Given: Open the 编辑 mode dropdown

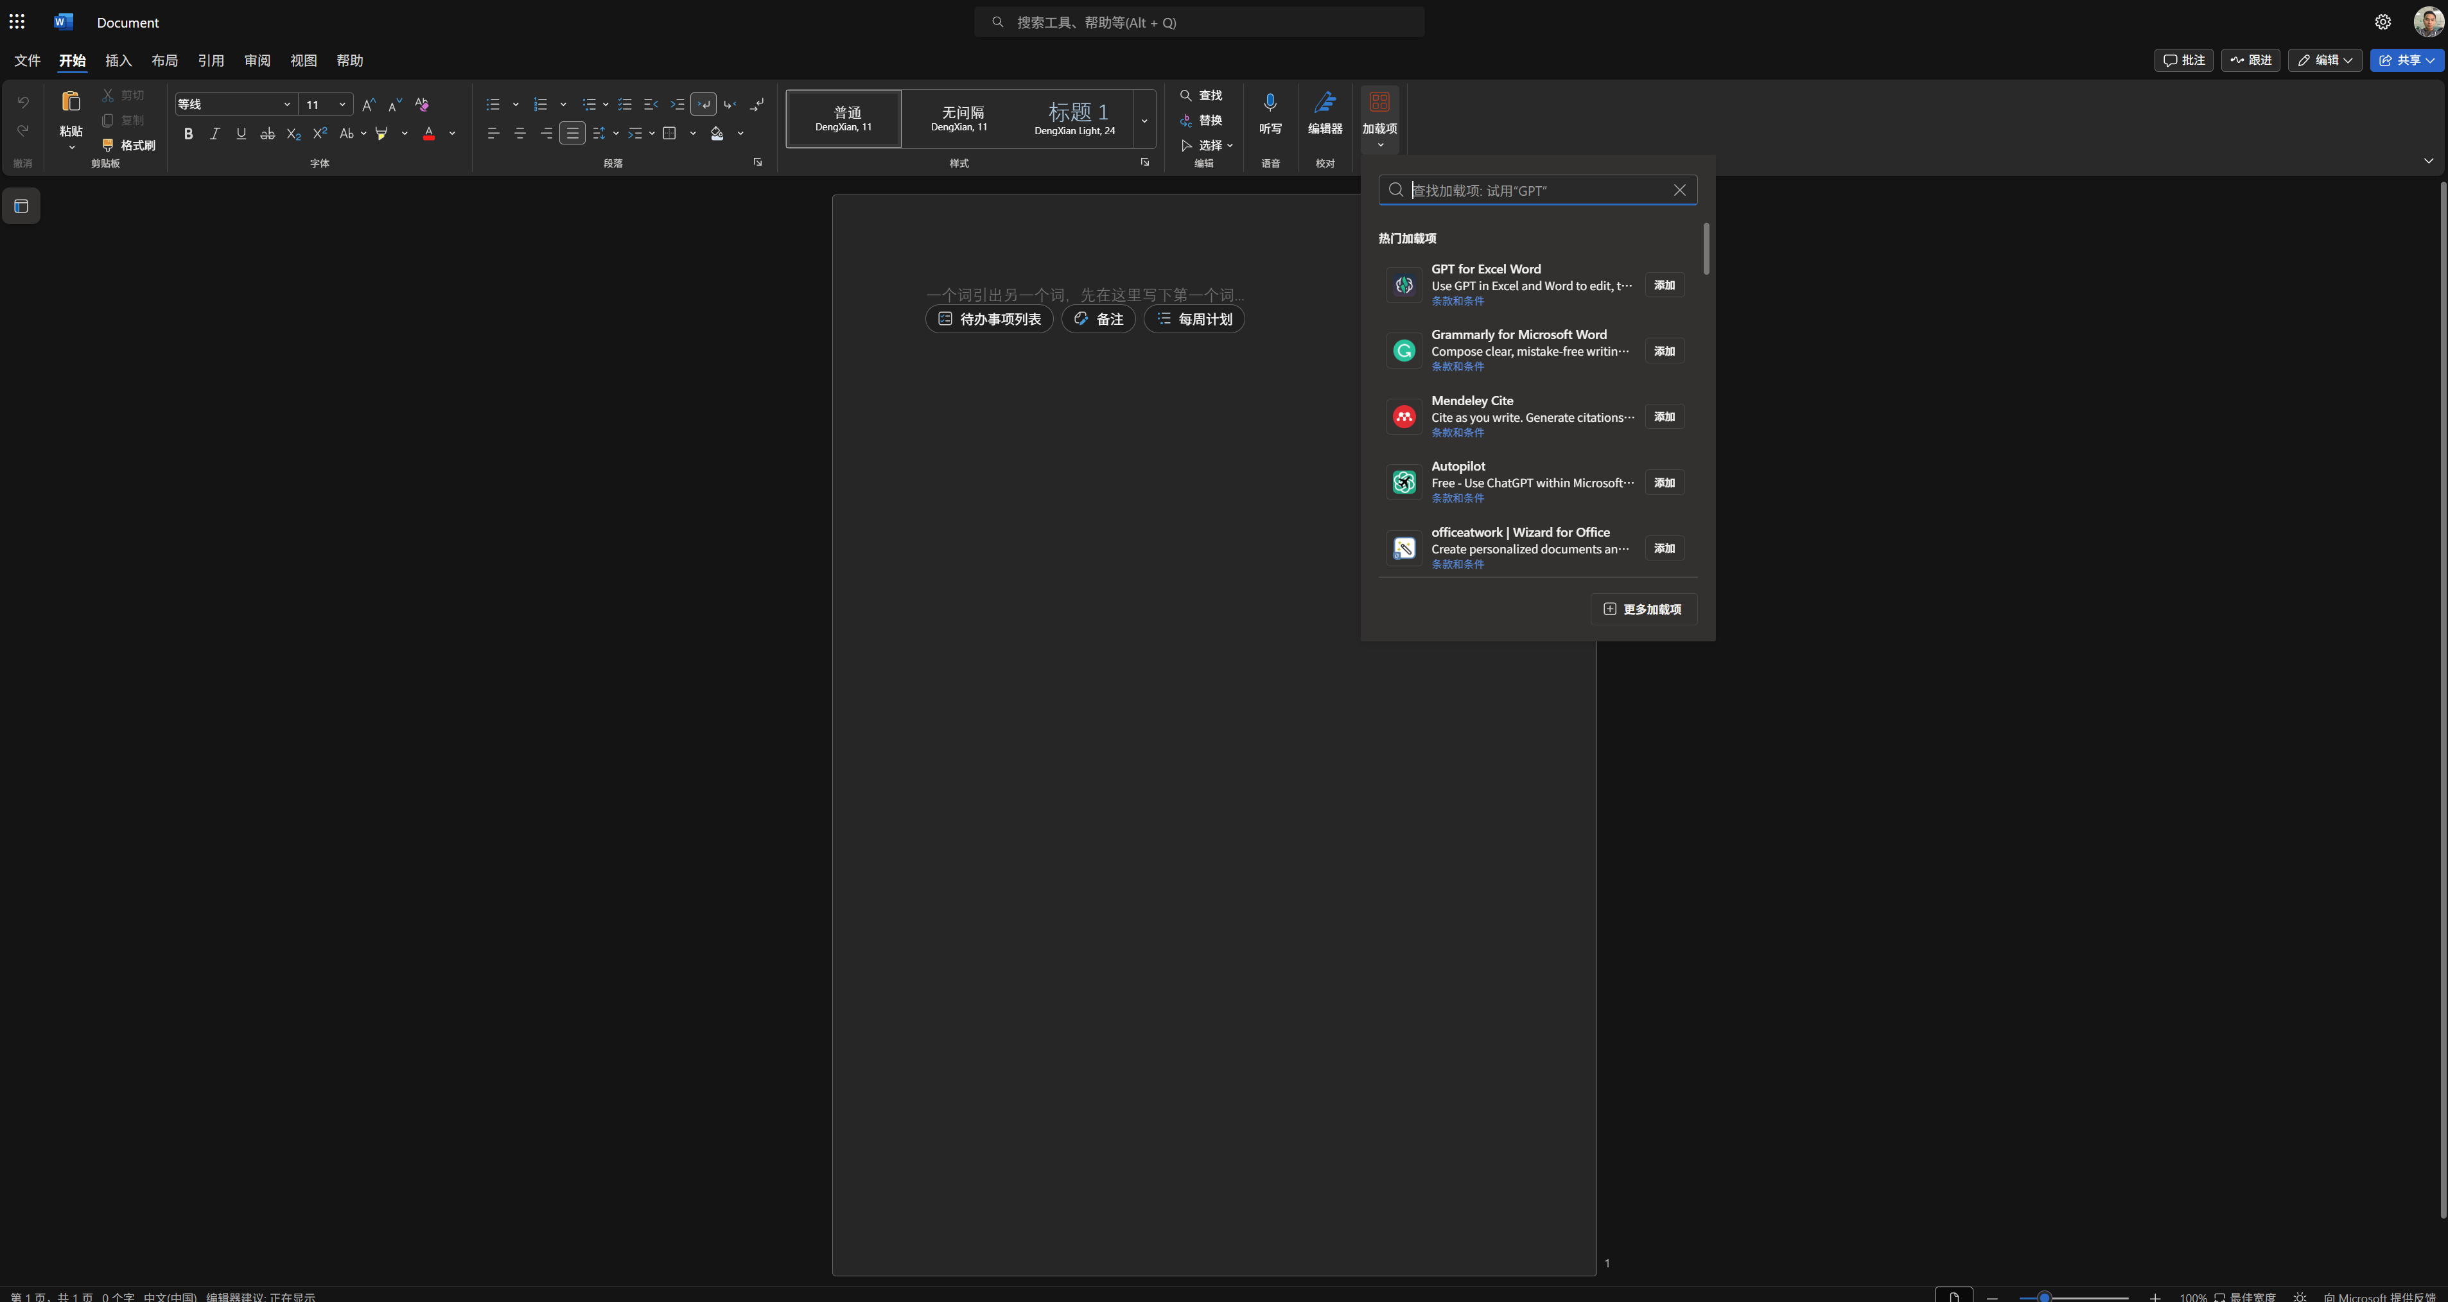Looking at the screenshot, I should (2325, 60).
